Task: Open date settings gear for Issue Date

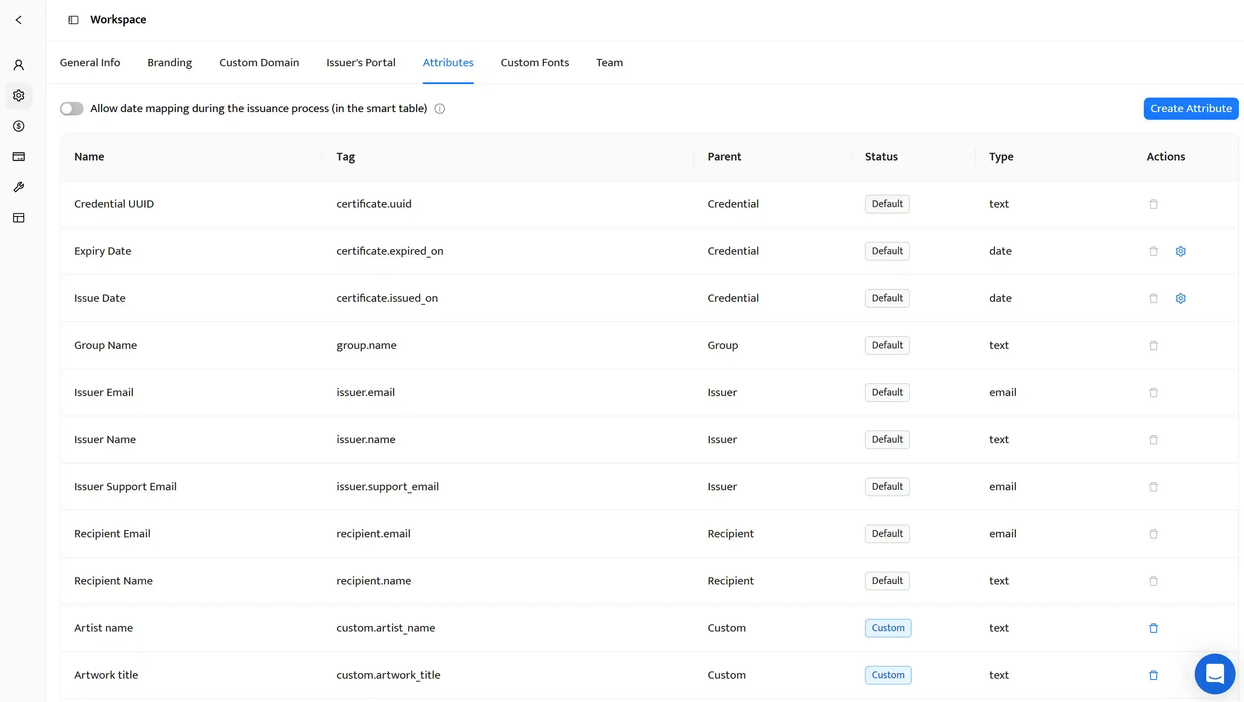Action: pyautogui.click(x=1180, y=298)
